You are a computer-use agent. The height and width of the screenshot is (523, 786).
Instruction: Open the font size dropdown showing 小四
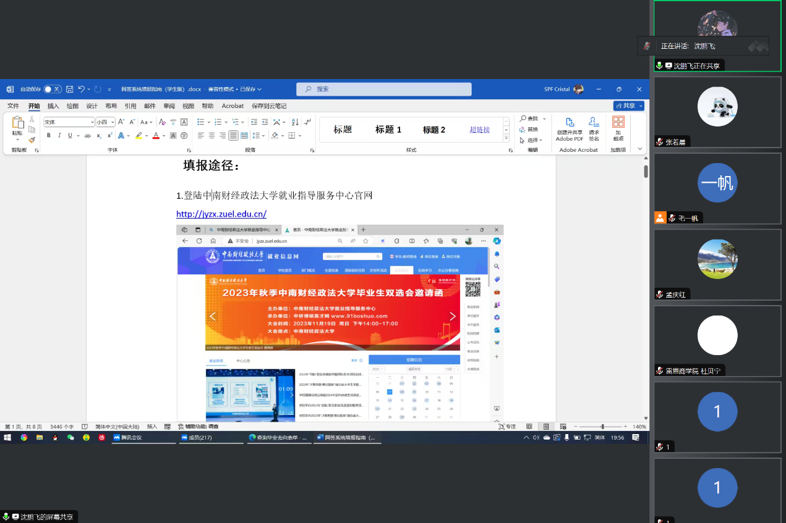[105, 122]
